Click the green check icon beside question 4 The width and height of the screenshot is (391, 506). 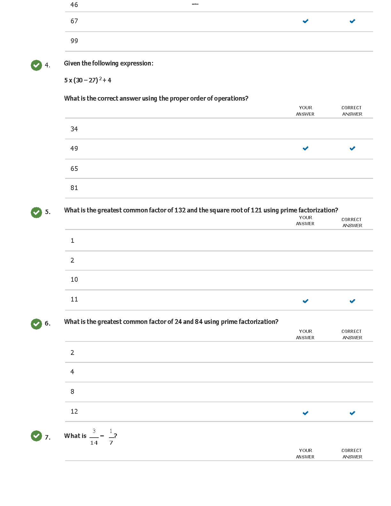[x=36, y=65]
